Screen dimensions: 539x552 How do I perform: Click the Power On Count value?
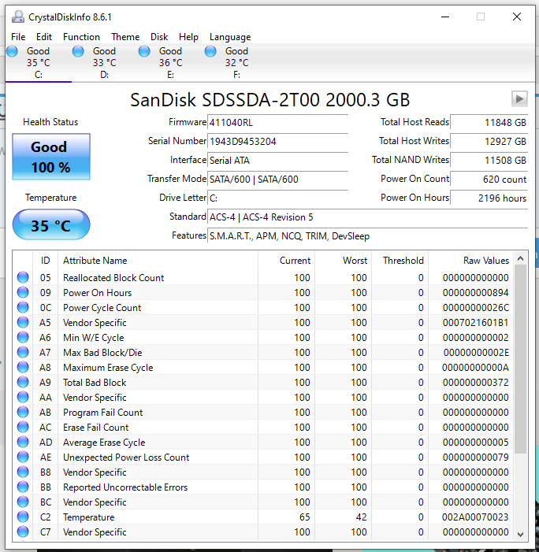pos(489,180)
